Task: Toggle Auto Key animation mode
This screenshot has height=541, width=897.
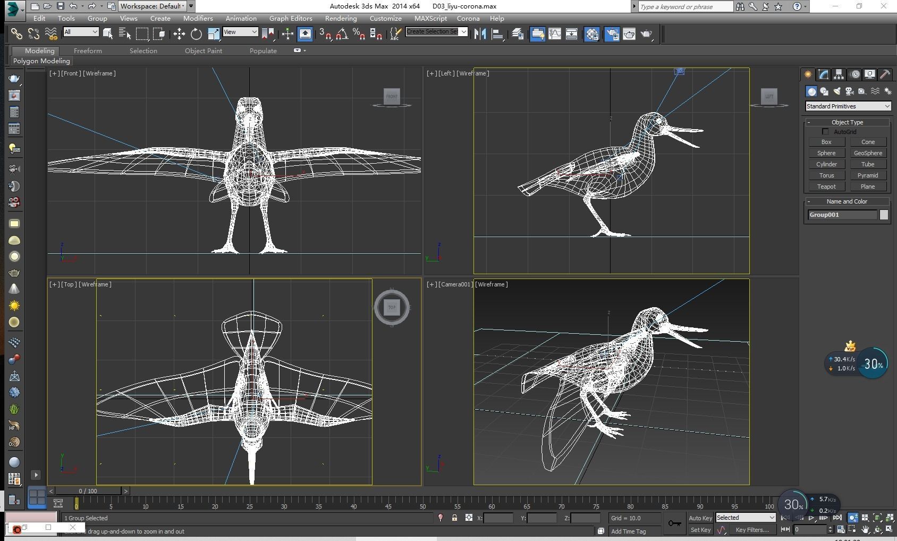Action: point(700,518)
